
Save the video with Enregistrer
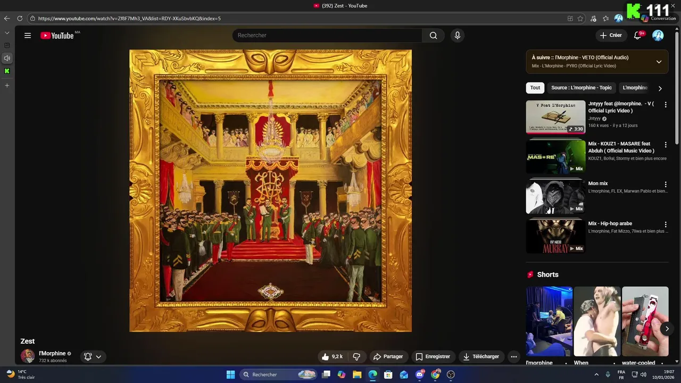tap(433, 356)
